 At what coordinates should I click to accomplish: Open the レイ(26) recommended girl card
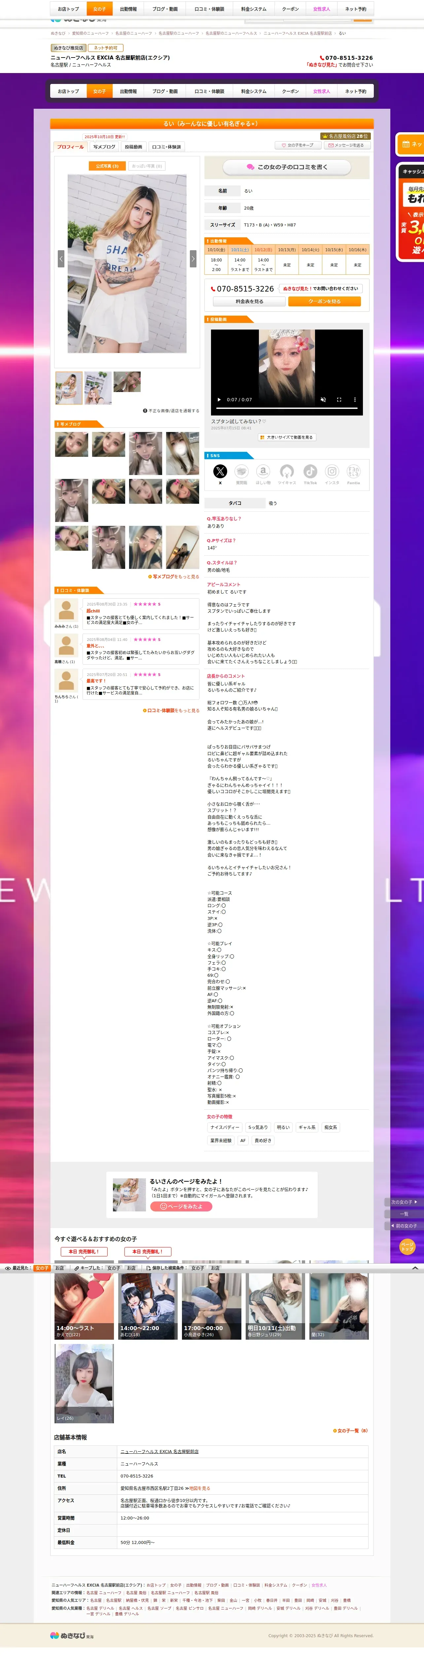(84, 1384)
